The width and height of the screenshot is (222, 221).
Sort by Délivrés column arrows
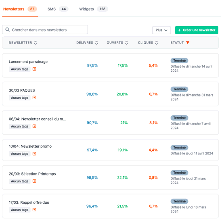pos(96,43)
